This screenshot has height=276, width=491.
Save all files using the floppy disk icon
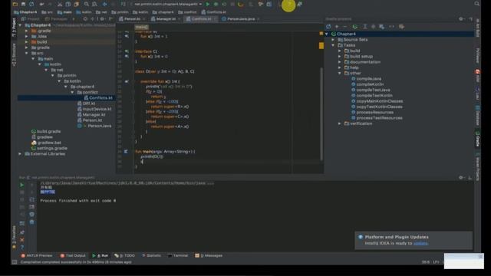tap(23, 5)
